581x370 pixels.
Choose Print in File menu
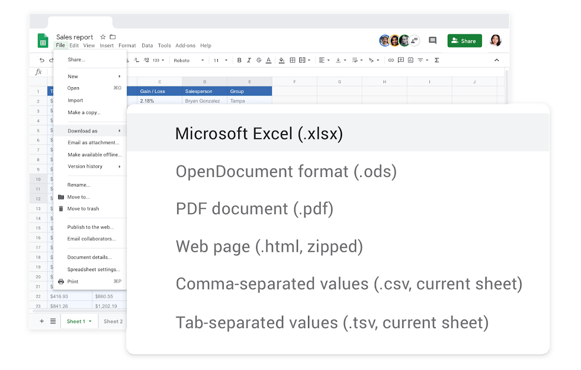click(x=90, y=282)
